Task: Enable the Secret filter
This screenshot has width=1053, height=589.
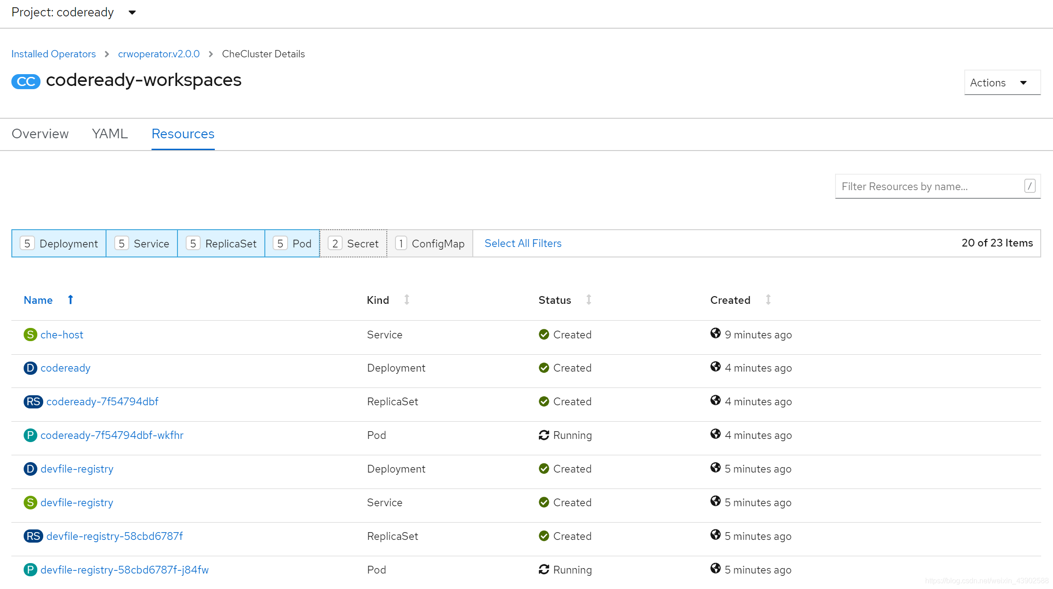Action: coord(354,243)
